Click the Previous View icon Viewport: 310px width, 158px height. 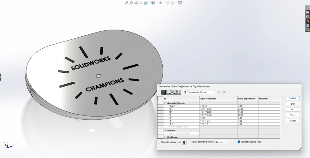[x=136, y=3]
